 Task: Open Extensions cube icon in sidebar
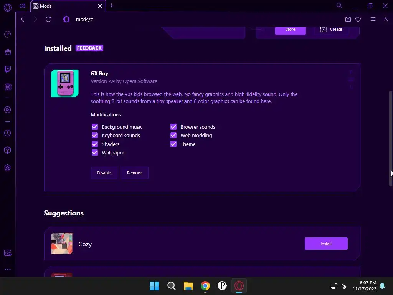[x=8, y=150]
